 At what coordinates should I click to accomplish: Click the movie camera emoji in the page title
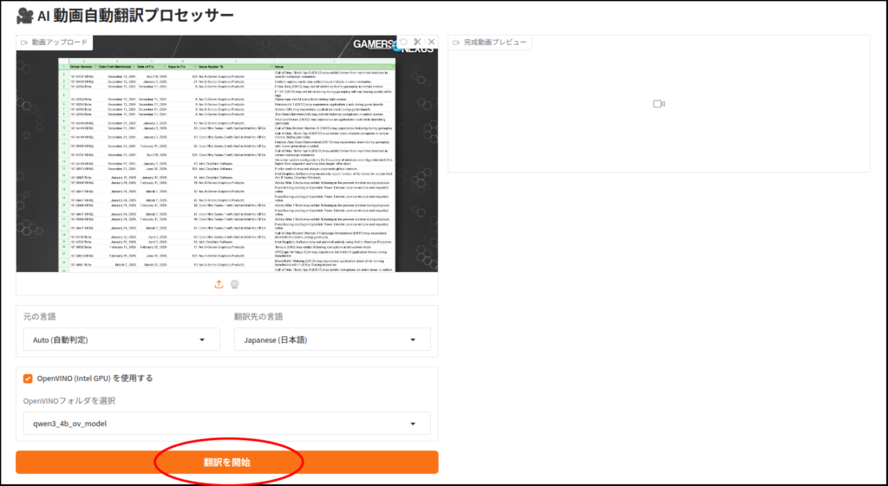pyautogui.click(x=24, y=16)
